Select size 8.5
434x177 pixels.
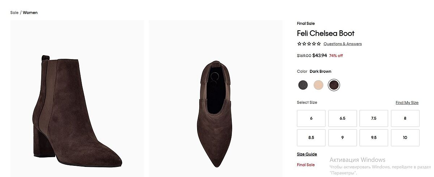pyautogui.click(x=311, y=138)
